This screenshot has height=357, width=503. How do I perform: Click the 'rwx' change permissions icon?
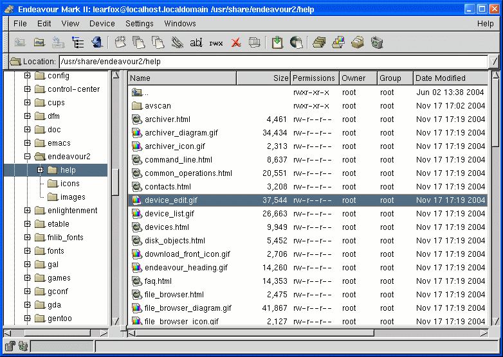[216, 43]
